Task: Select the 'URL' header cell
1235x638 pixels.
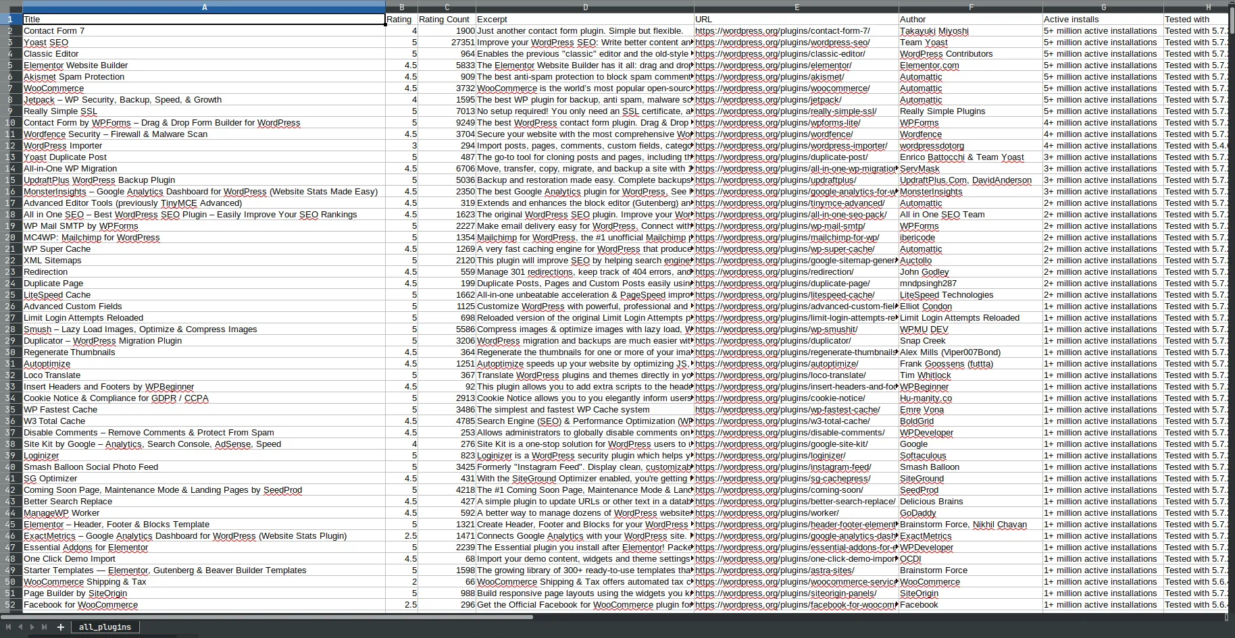Action: click(797, 20)
